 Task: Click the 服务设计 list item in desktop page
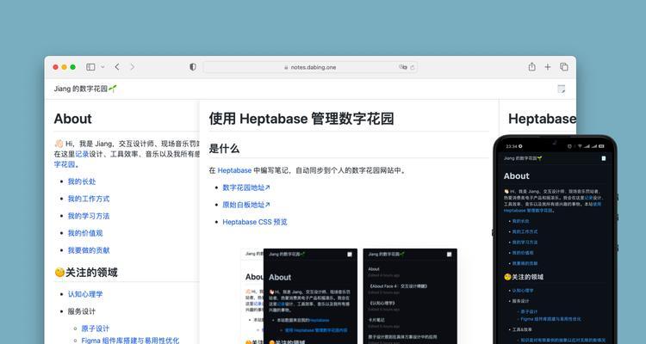pyautogui.click(x=82, y=311)
